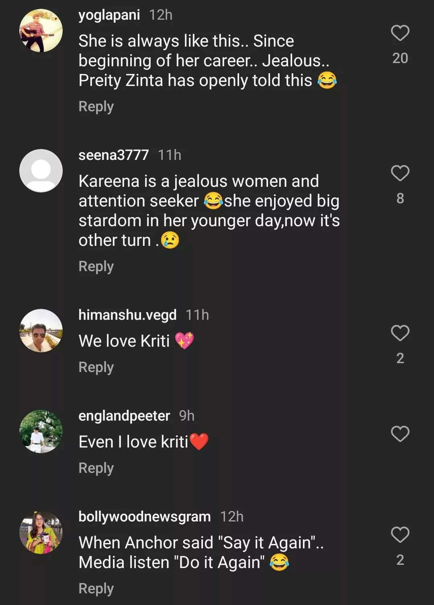This screenshot has width=434, height=605.
Task: Open yoglapani's profile picture
Action: [x=41, y=31]
